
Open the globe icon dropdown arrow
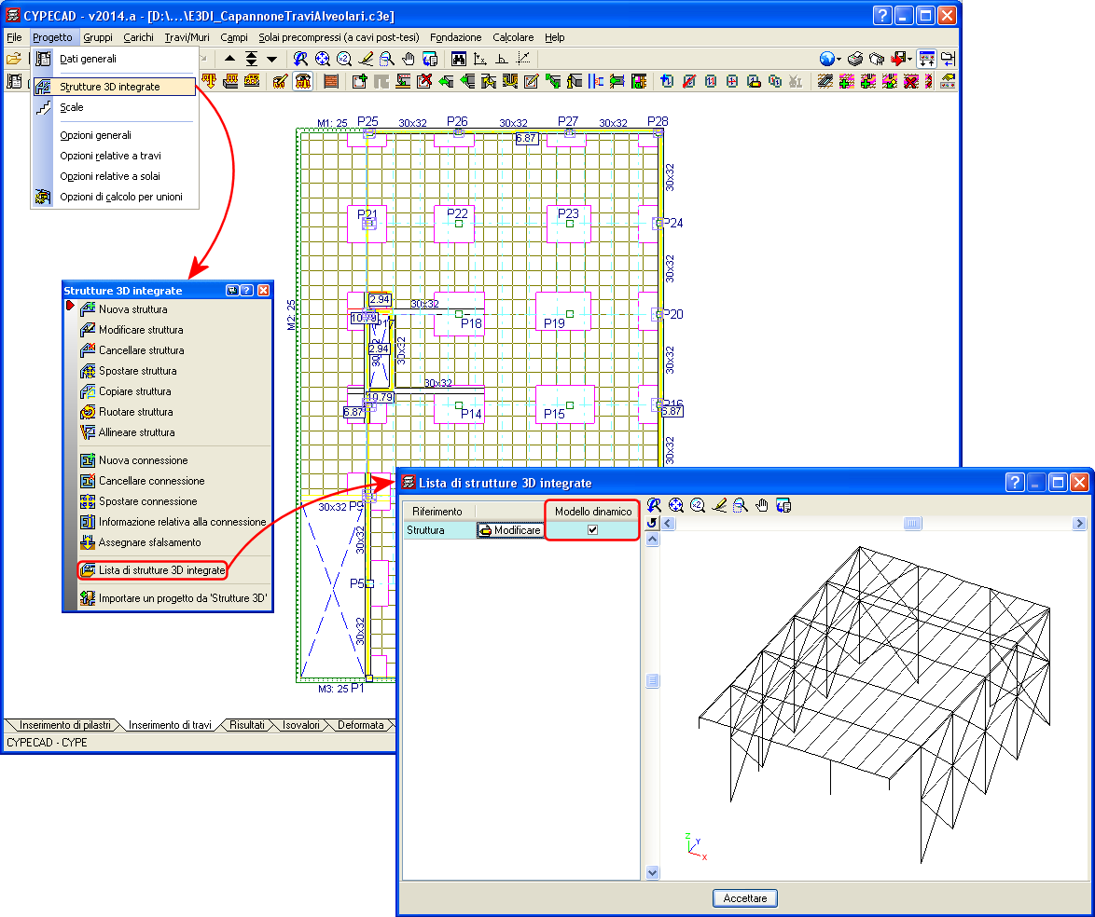tap(839, 60)
